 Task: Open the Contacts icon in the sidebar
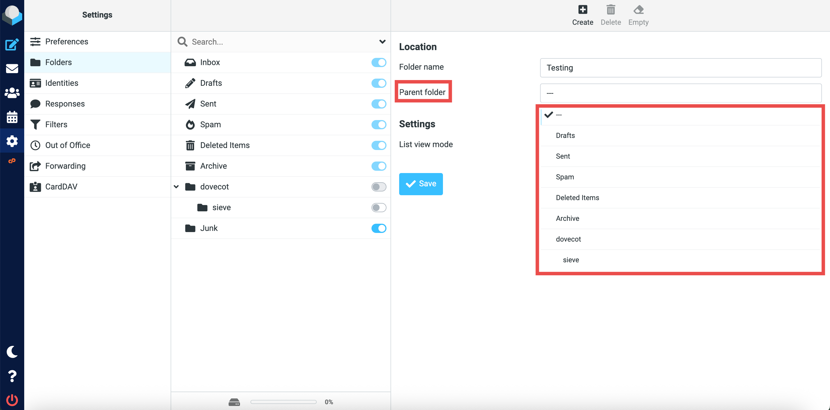pyautogui.click(x=12, y=93)
